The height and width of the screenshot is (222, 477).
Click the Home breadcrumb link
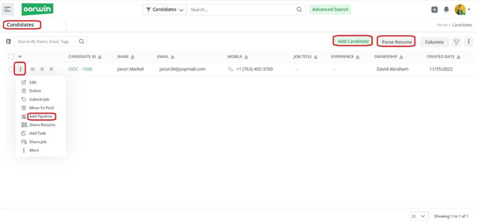click(442, 25)
